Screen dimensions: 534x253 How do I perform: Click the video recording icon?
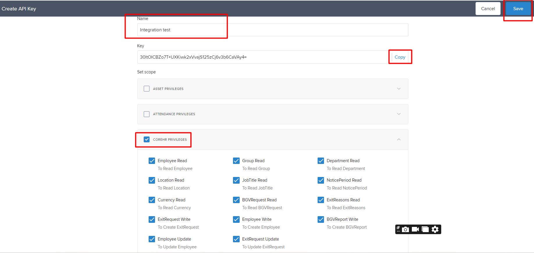point(415,229)
